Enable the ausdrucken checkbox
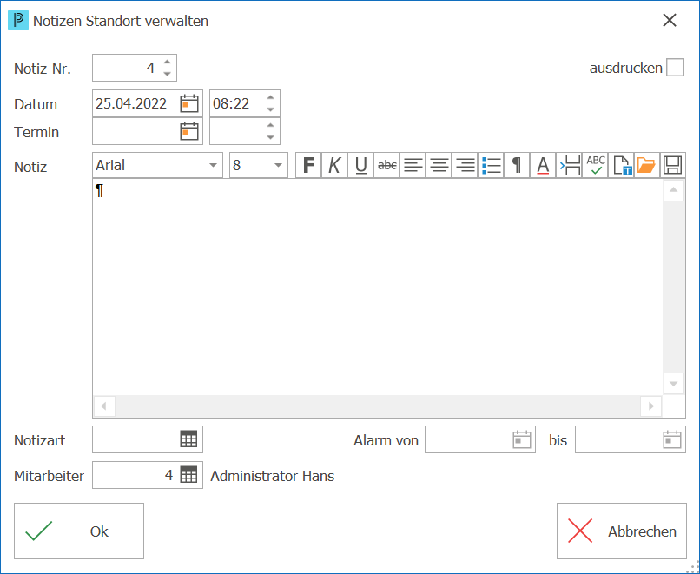The height and width of the screenshot is (574, 700). click(x=675, y=68)
